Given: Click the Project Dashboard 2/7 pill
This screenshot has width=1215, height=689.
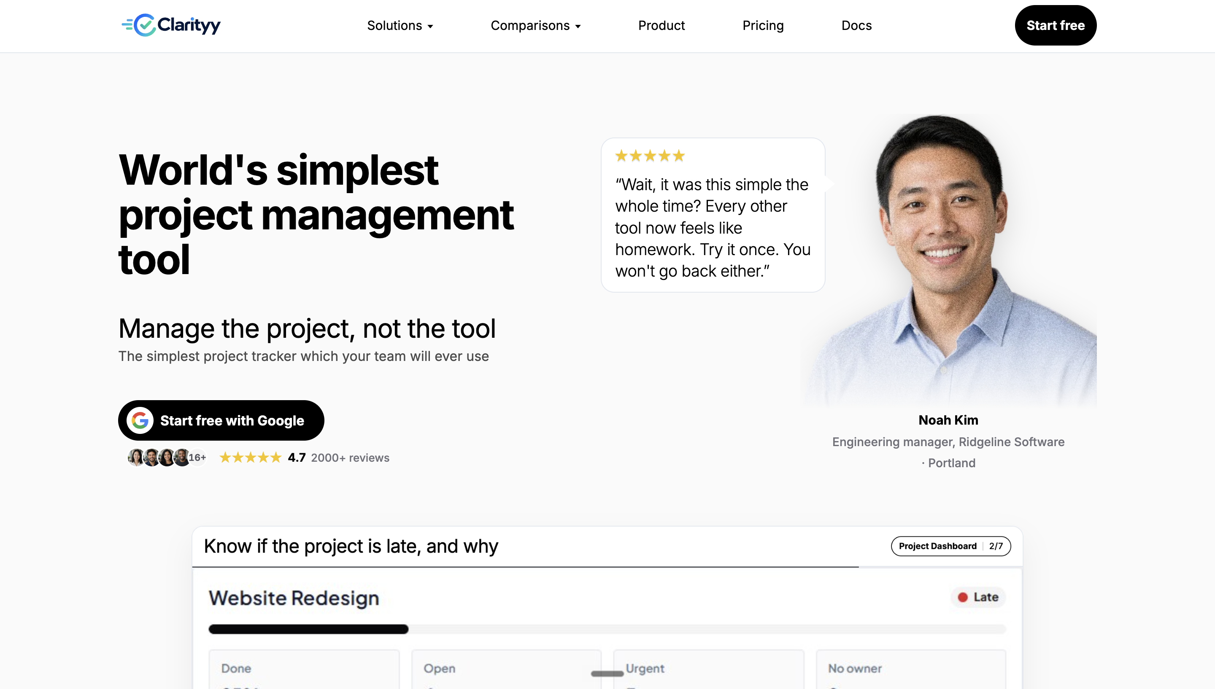Looking at the screenshot, I should (951, 546).
